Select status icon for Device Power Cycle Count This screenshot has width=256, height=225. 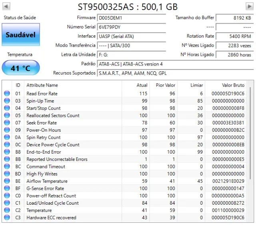[7, 144]
